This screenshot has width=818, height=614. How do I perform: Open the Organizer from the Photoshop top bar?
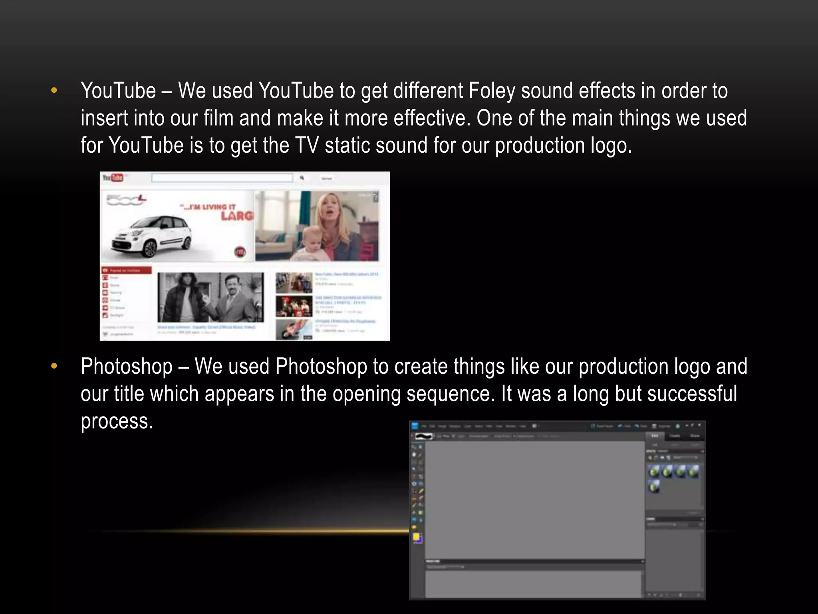click(661, 426)
